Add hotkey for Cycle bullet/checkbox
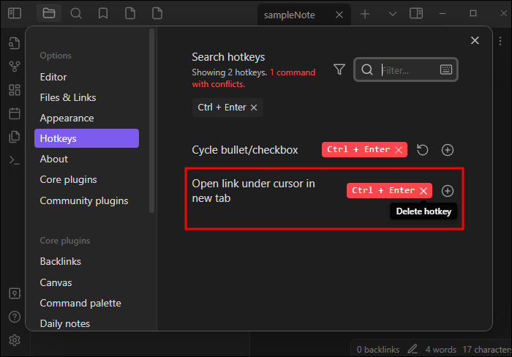 (448, 150)
